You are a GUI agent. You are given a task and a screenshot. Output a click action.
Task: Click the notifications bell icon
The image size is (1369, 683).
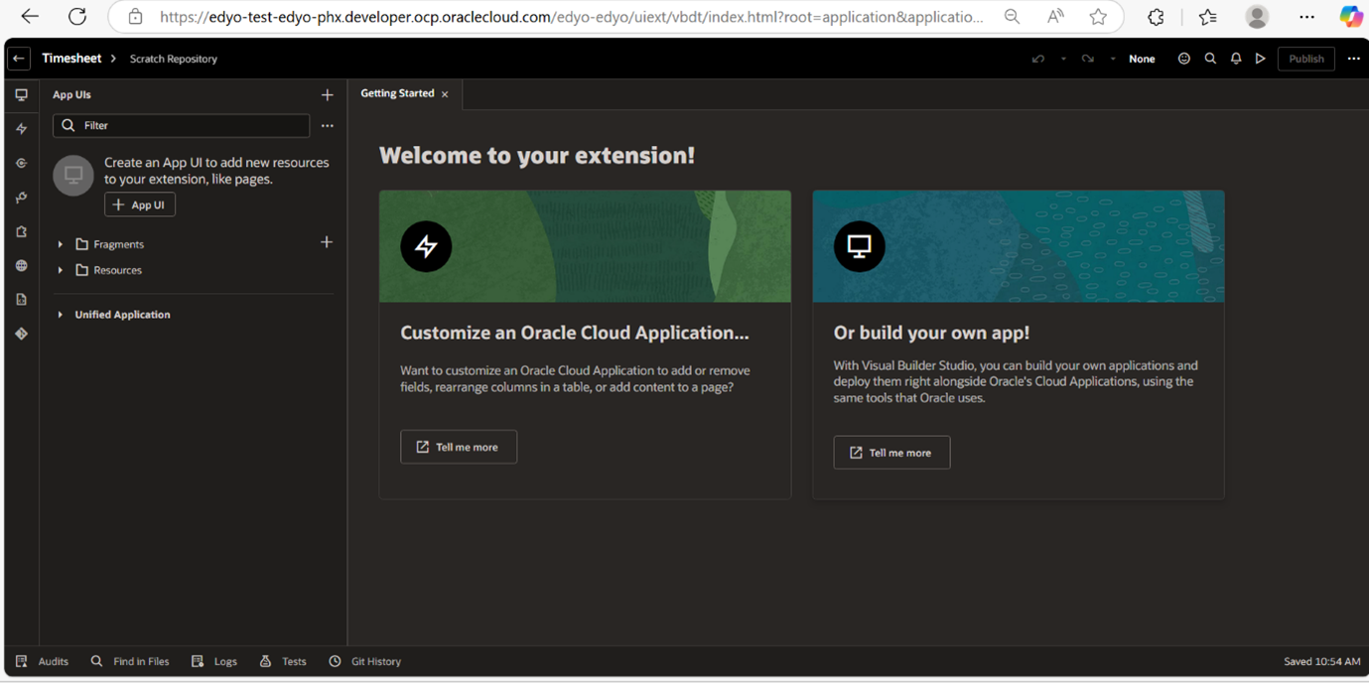tap(1236, 59)
